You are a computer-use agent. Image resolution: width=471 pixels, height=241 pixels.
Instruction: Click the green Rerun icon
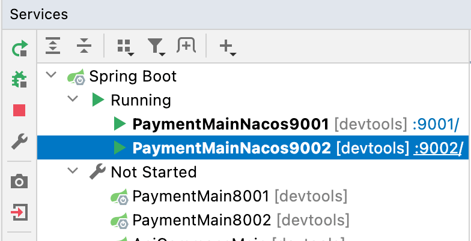pyautogui.click(x=20, y=49)
